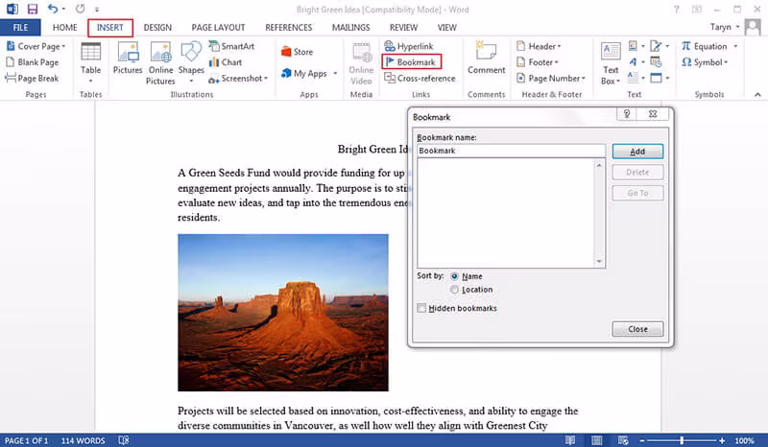768x447 pixels.
Task: Open the Header dropdown
Action: [539, 46]
